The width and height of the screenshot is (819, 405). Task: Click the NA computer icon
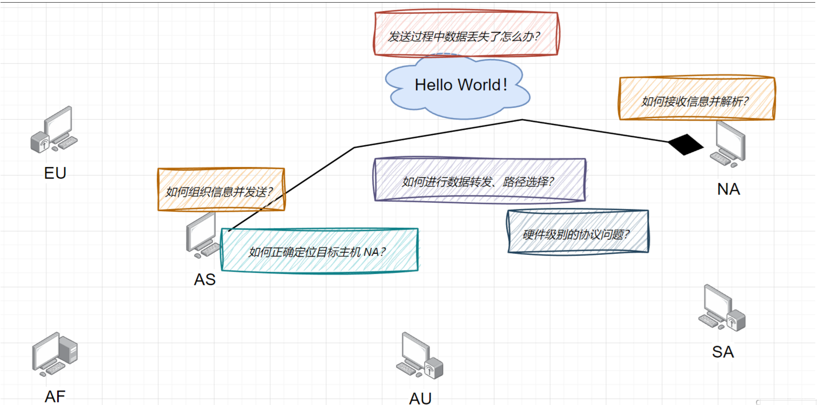pos(728,144)
